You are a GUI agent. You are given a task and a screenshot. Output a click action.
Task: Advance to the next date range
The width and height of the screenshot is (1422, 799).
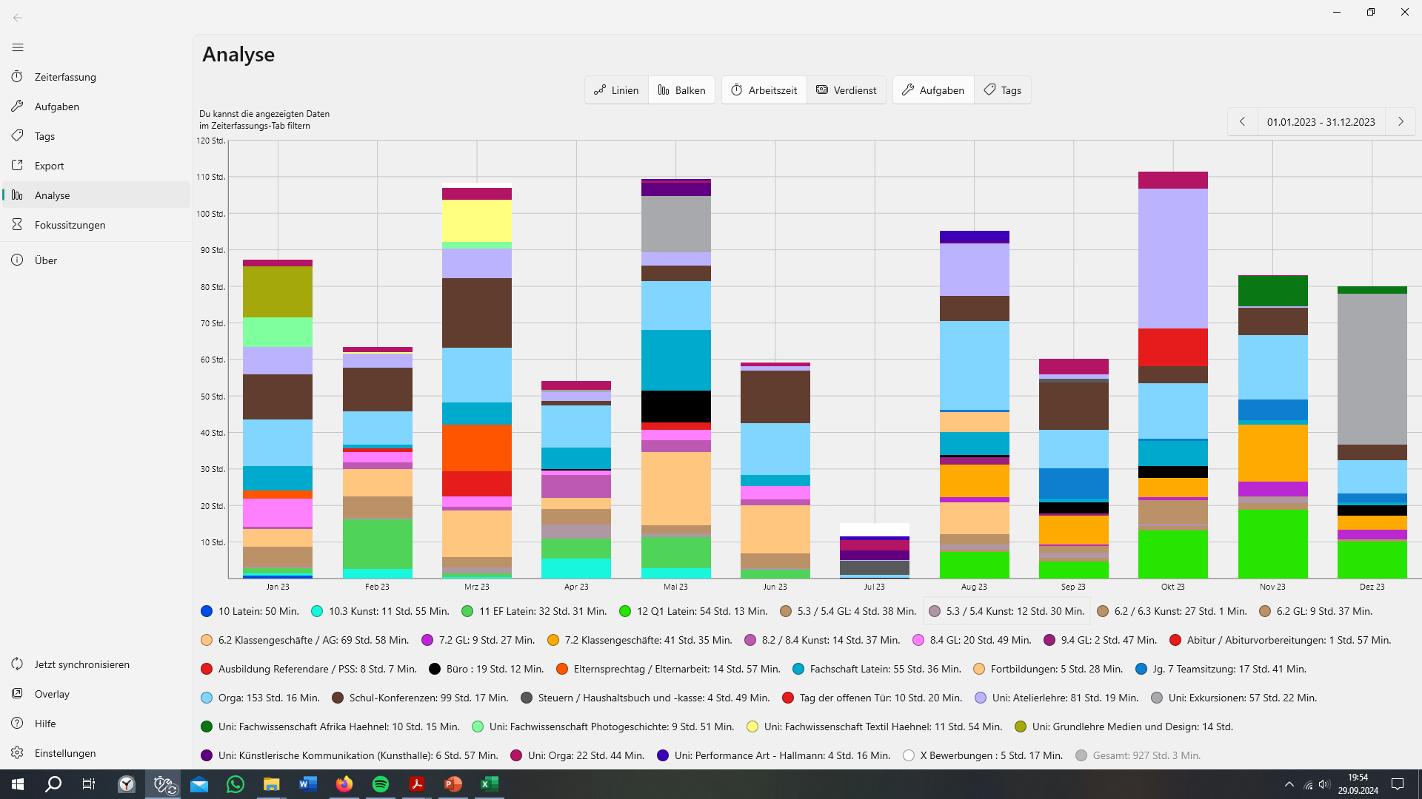point(1401,122)
